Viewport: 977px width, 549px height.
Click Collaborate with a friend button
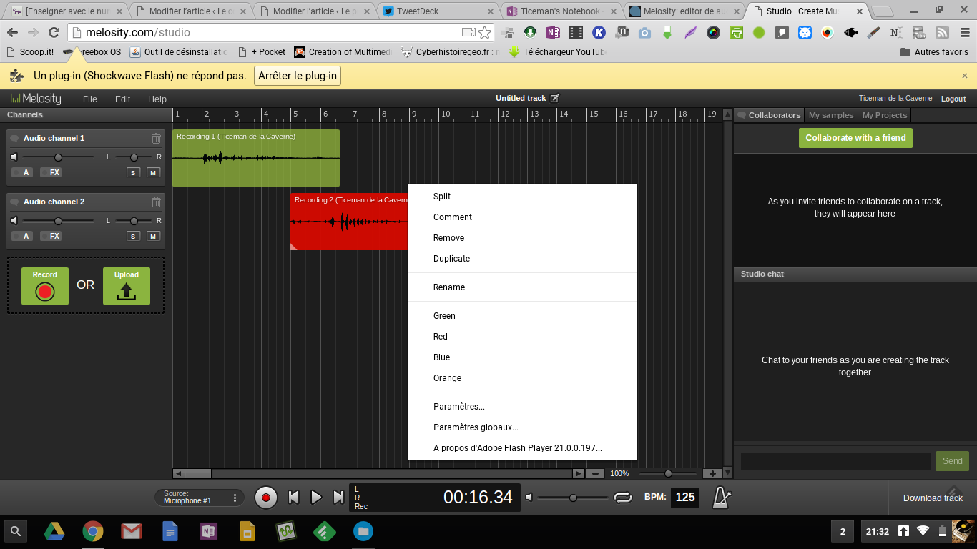(x=855, y=138)
